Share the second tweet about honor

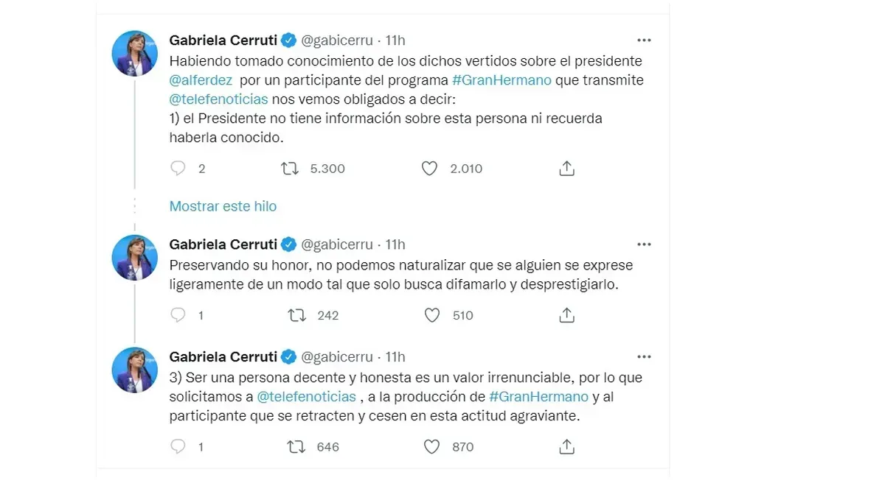point(566,315)
